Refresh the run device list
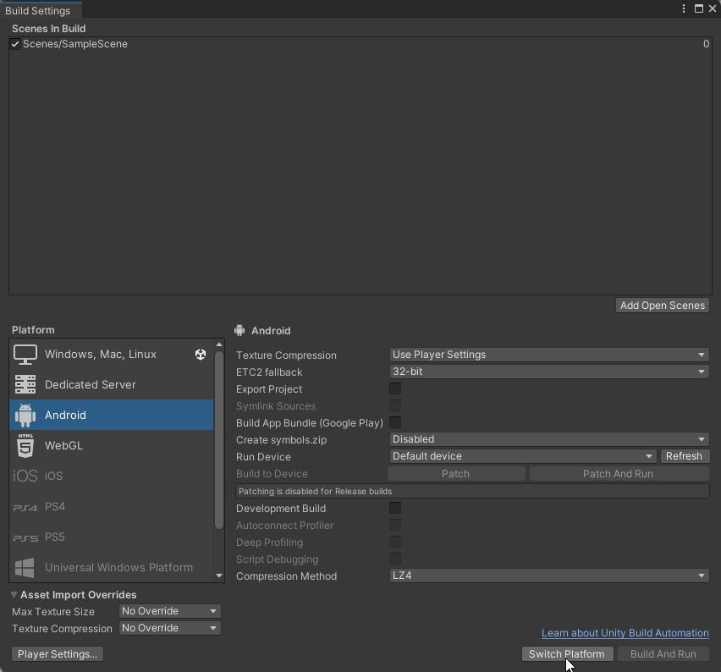The height and width of the screenshot is (672, 721). click(x=685, y=456)
